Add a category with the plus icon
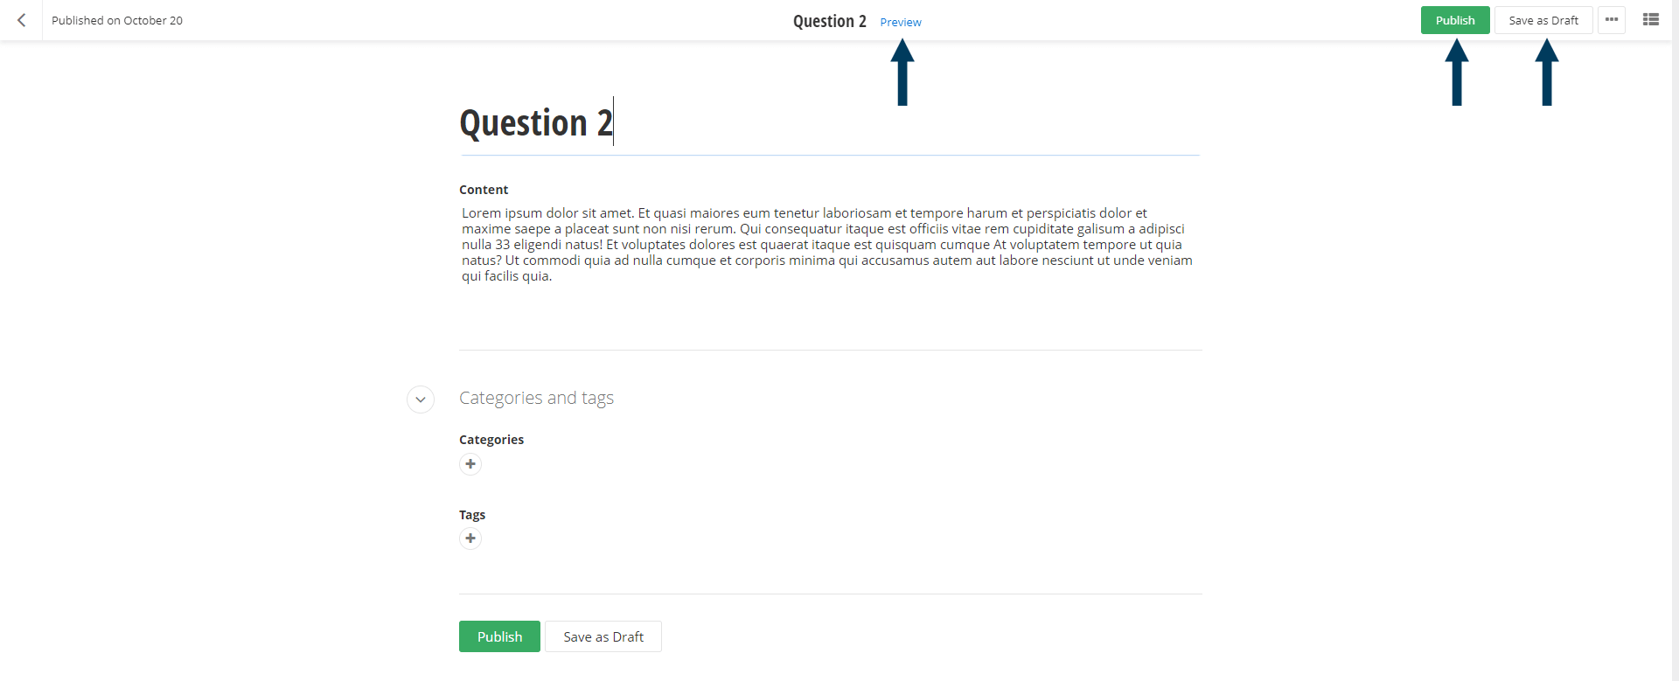 click(470, 464)
